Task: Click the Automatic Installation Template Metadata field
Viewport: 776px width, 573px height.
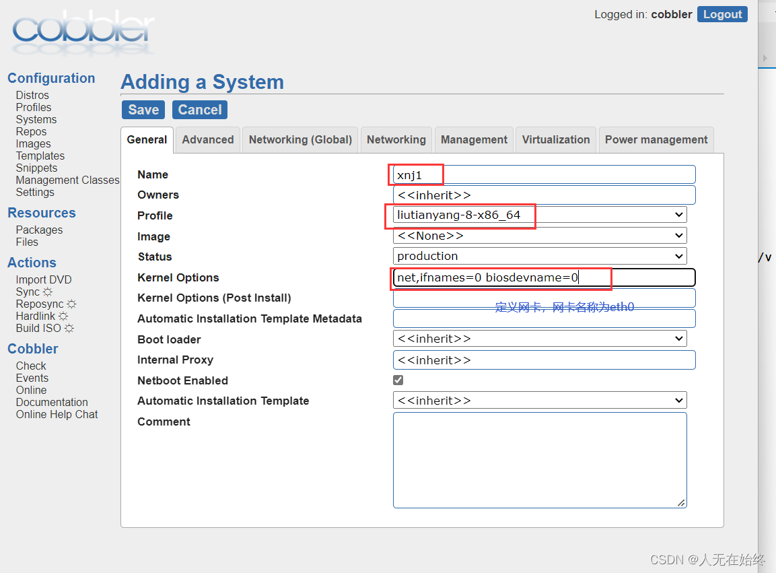Action: coord(544,318)
